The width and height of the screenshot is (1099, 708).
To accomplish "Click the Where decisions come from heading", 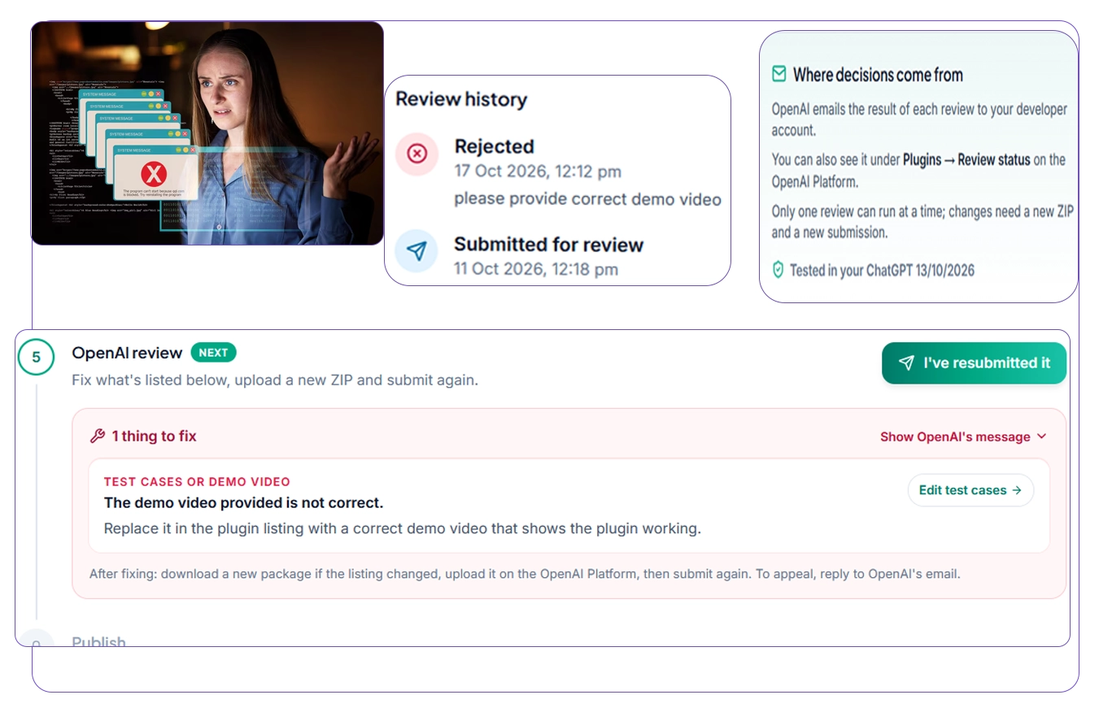I will click(878, 75).
